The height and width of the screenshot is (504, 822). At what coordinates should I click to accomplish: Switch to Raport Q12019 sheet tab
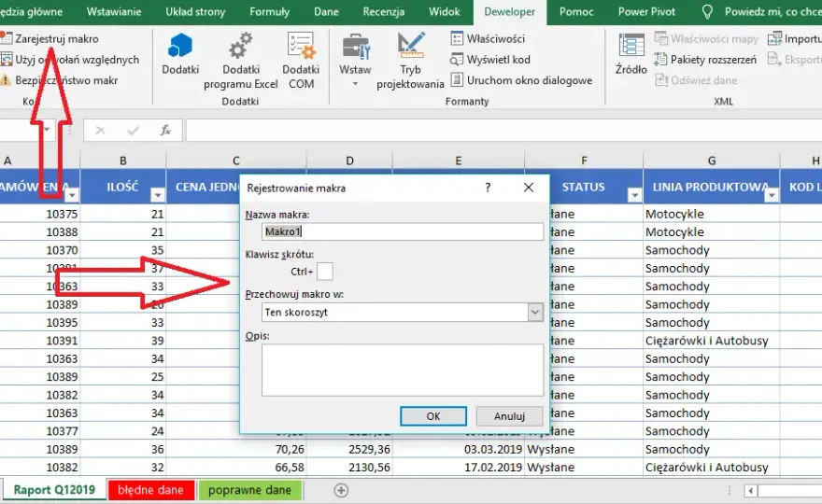(54, 490)
